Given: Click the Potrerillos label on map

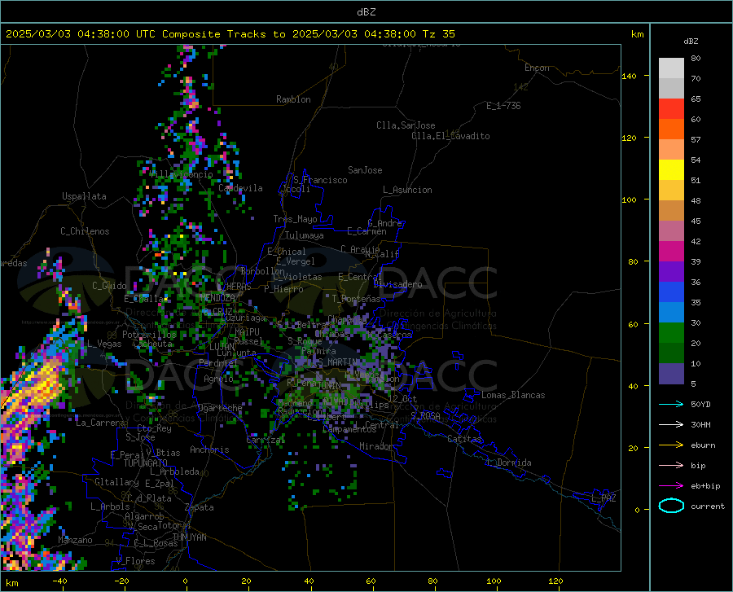Looking at the screenshot, I should coord(149,335).
